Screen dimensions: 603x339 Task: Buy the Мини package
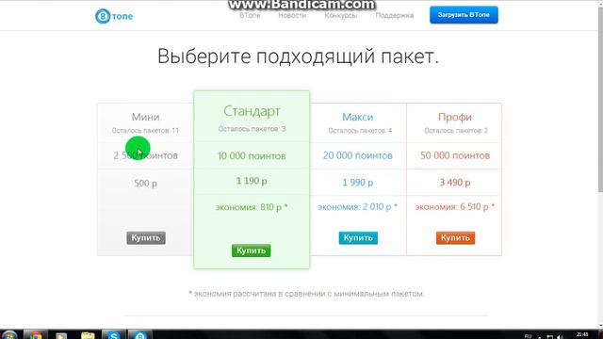tap(146, 238)
